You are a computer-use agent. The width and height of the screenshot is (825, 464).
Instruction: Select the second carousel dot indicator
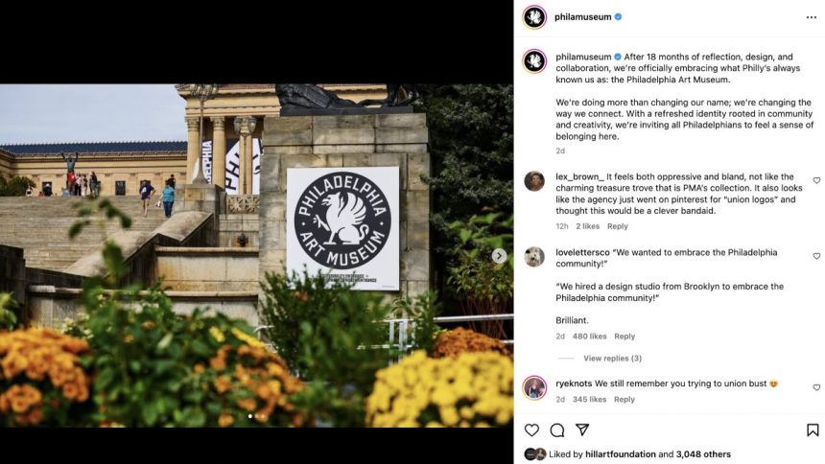[x=257, y=416]
